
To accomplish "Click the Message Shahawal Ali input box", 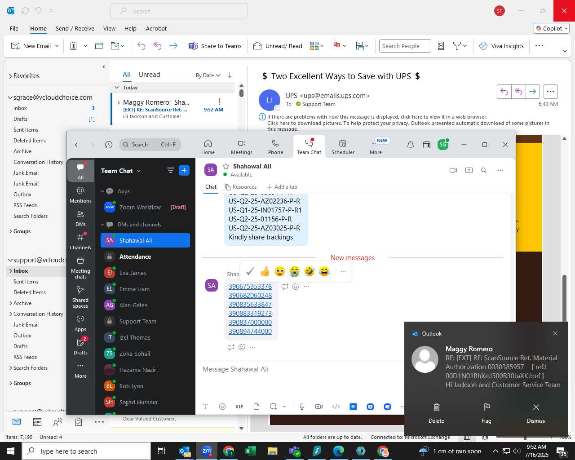I will 300,369.
